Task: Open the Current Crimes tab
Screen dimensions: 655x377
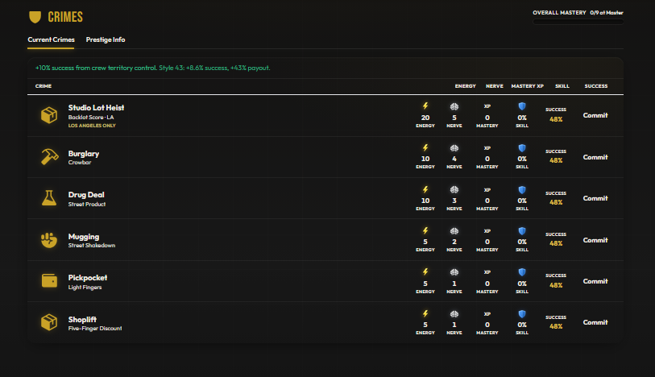Action: 51,39
